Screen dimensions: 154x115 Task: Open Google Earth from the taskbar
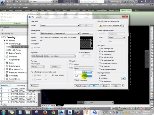[x=95, y=112]
